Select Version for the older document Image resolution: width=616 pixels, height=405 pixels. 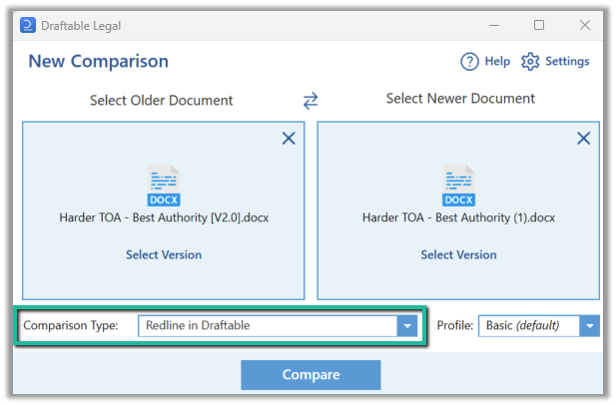click(x=164, y=255)
